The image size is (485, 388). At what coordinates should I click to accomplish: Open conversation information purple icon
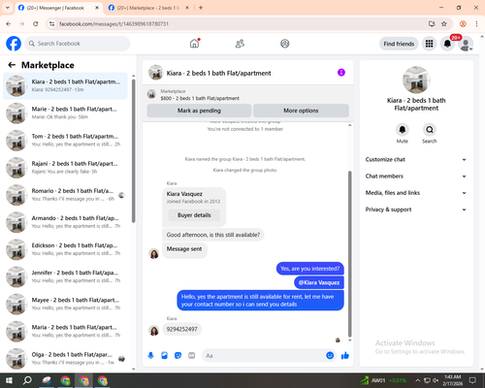pos(341,73)
